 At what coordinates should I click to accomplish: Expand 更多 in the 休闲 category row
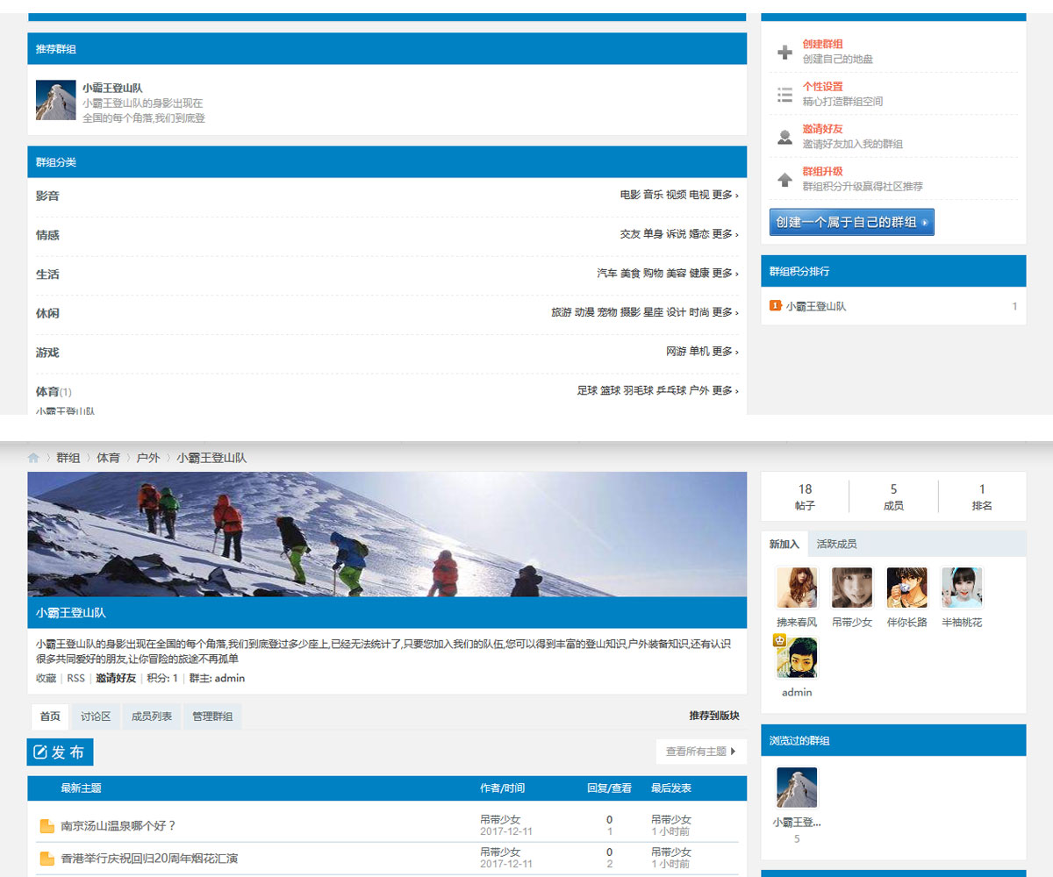(724, 313)
